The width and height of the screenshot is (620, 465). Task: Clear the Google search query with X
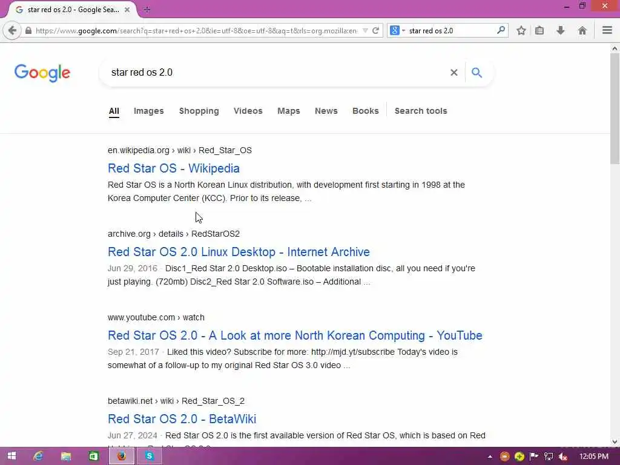point(454,73)
